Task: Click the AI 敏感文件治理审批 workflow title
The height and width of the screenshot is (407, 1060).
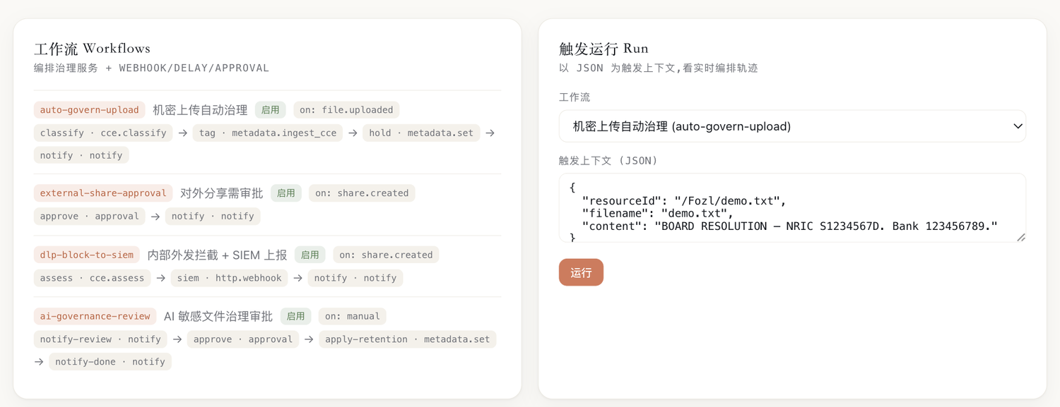Action: pyautogui.click(x=218, y=316)
